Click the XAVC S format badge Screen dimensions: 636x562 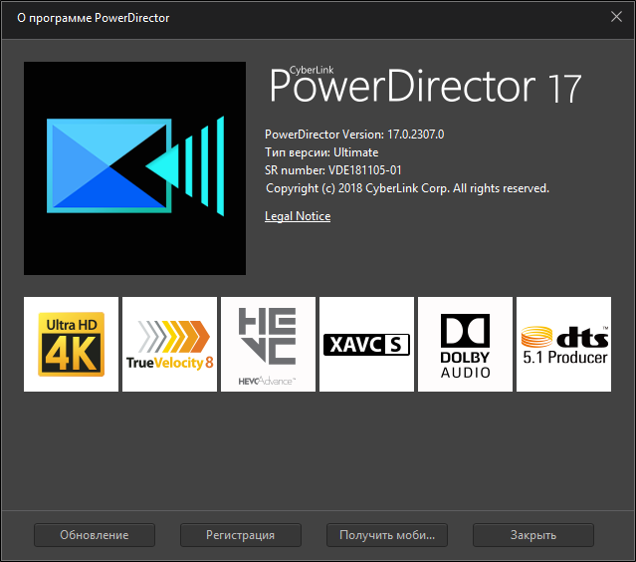click(x=366, y=344)
